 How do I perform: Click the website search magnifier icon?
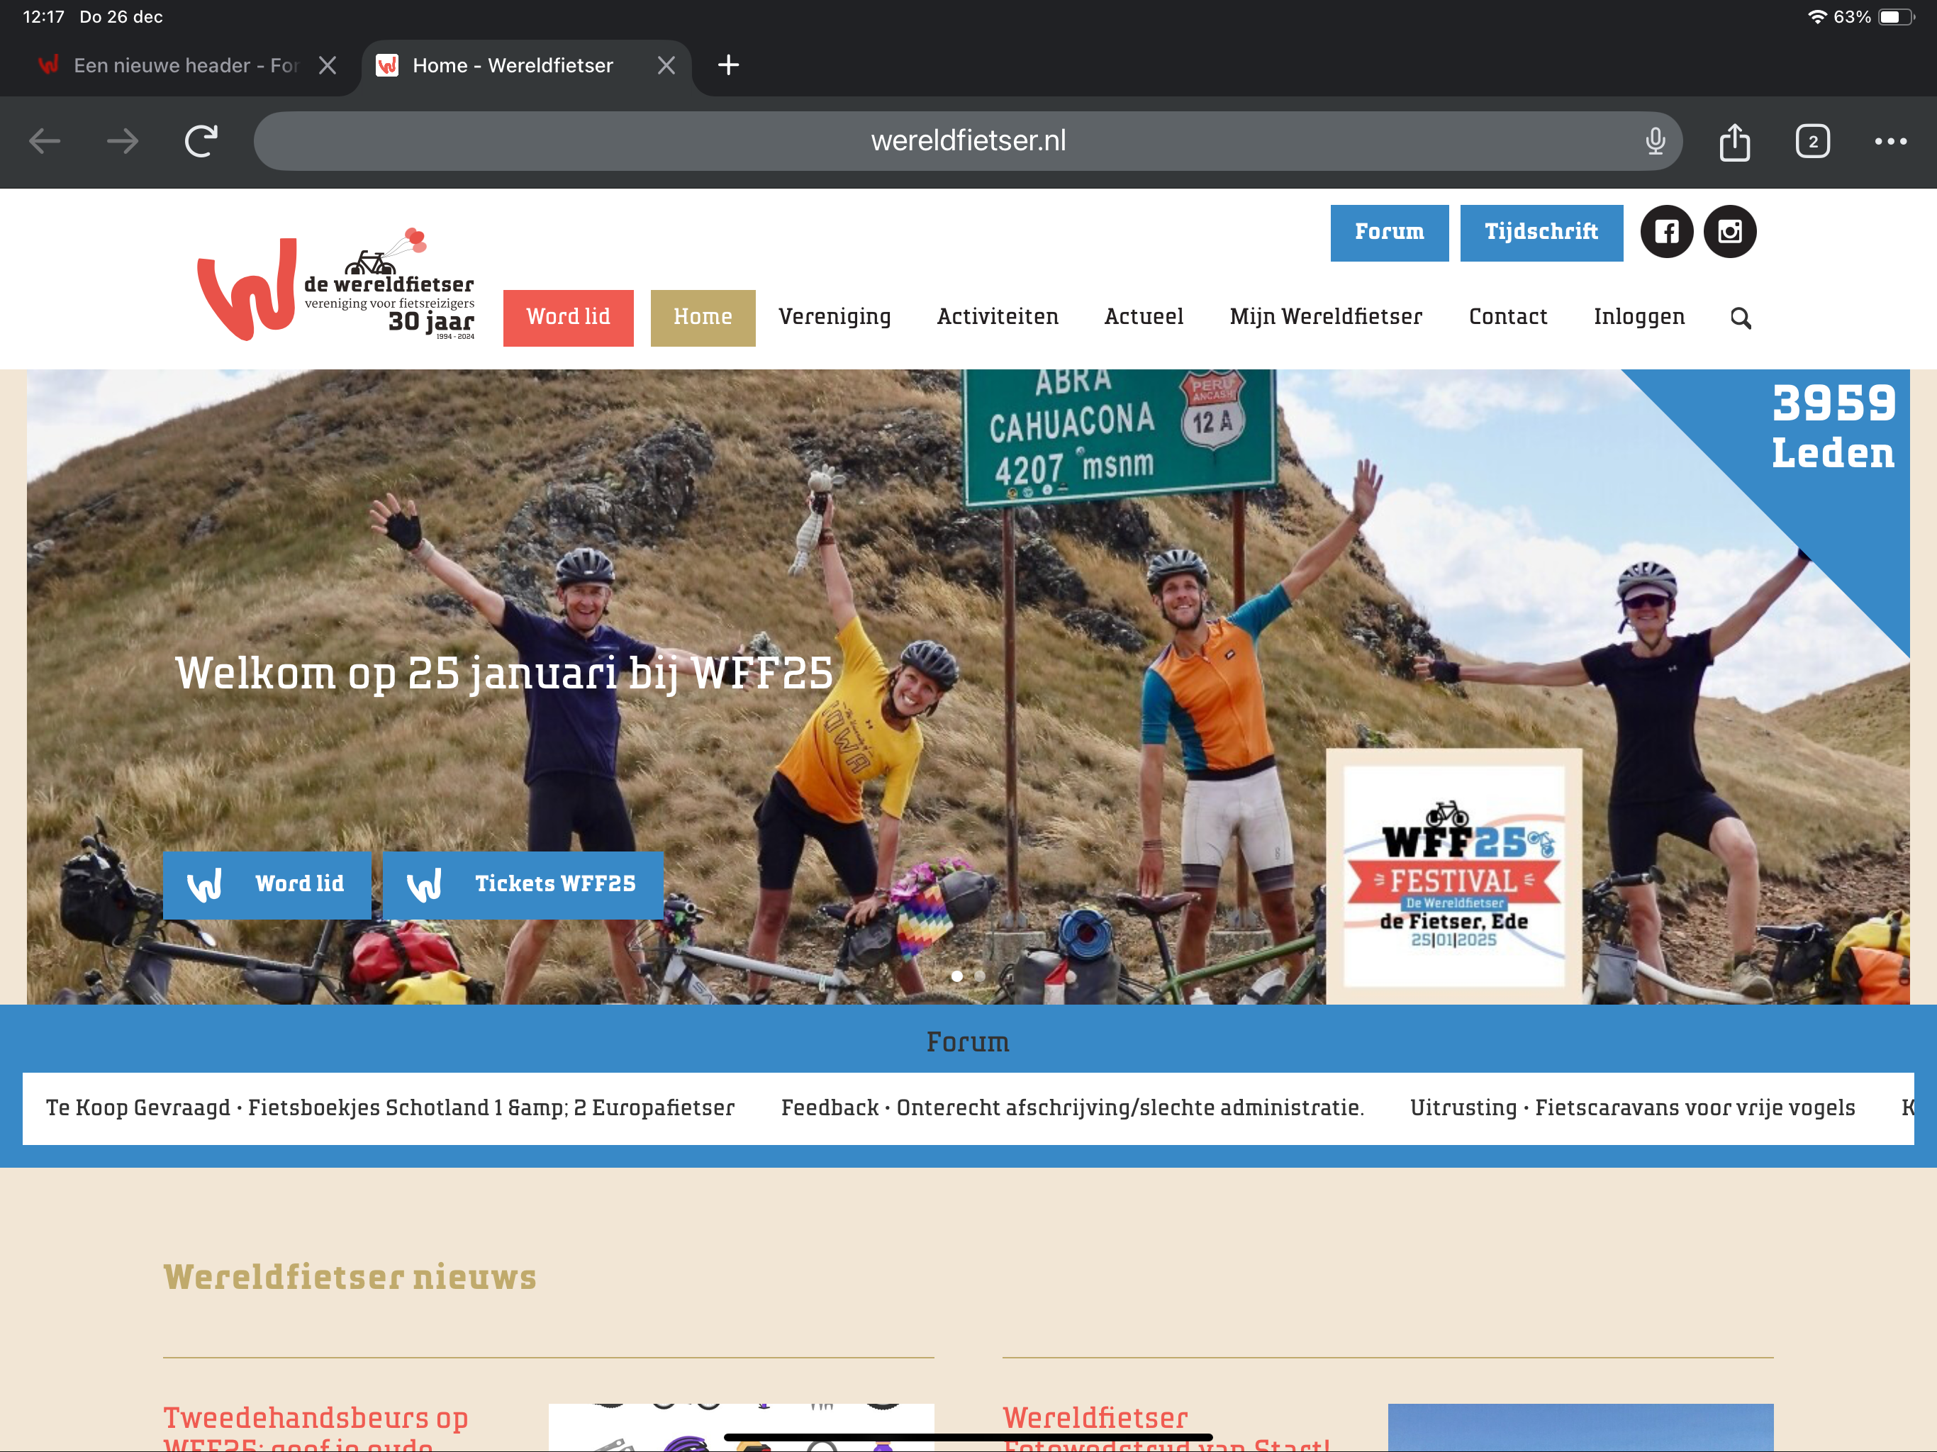tap(1740, 318)
